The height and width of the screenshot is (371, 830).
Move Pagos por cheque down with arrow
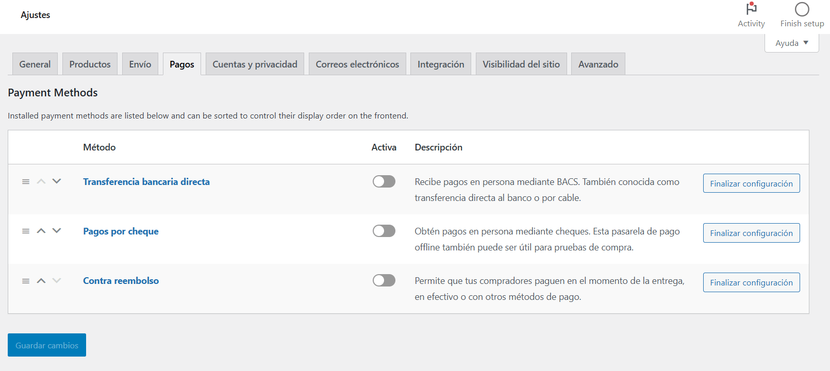click(57, 231)
